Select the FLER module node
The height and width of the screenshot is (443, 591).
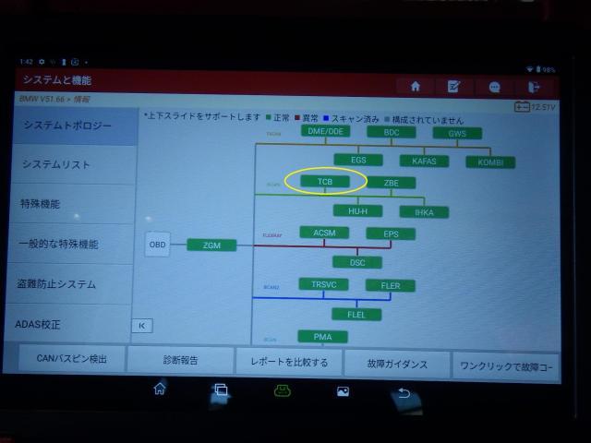390,285
